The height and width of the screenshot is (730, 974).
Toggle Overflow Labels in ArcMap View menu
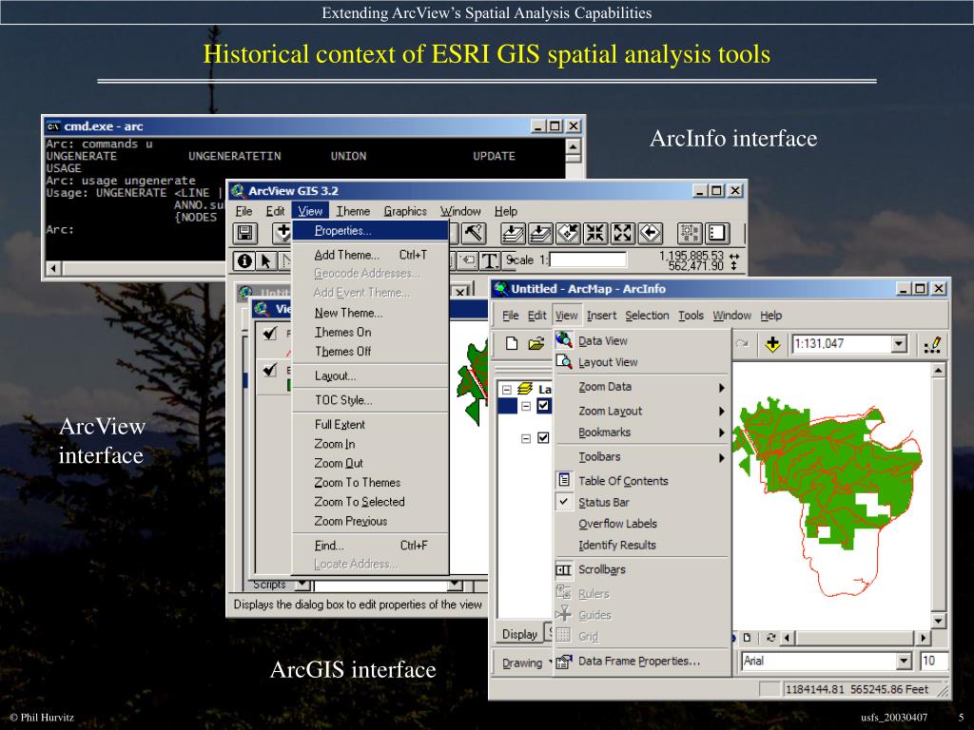coord(642,524)
